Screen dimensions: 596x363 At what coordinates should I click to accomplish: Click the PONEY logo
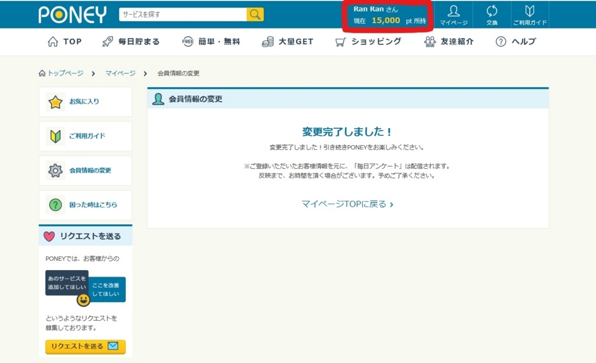tap(72, 15)
